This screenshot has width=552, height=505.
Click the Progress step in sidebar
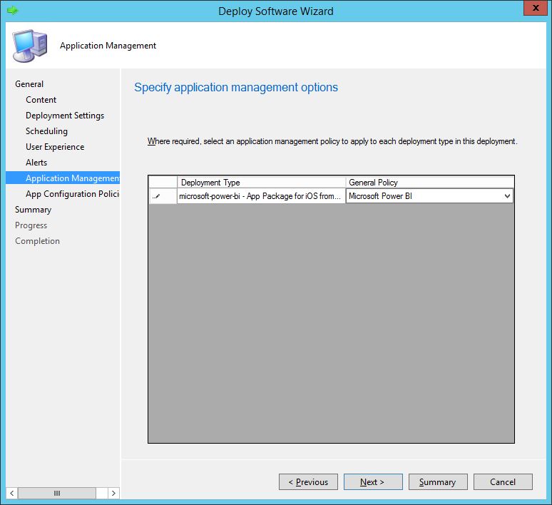(x=31, y=225)
